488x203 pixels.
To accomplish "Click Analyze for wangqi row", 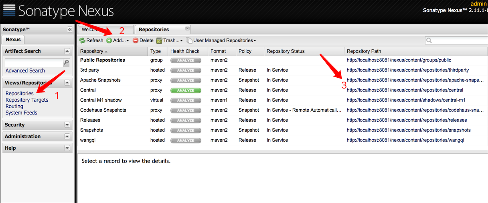I will click(186, 141).
